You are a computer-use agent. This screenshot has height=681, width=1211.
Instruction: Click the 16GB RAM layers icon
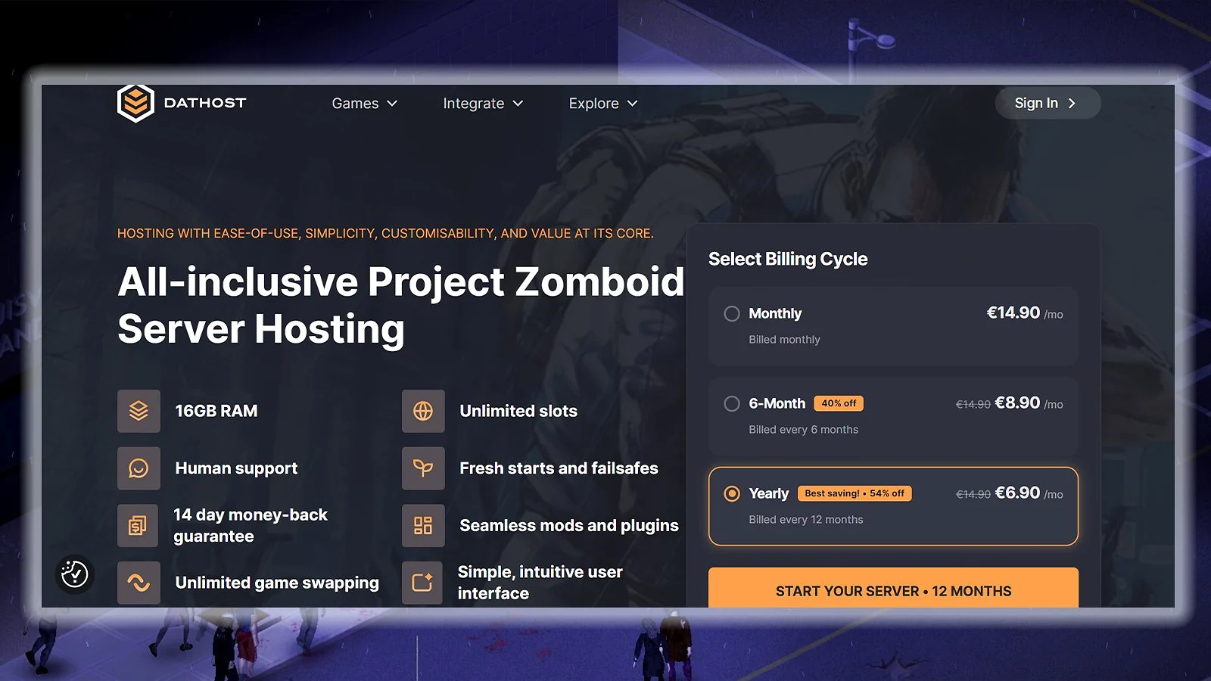(139, 411)
